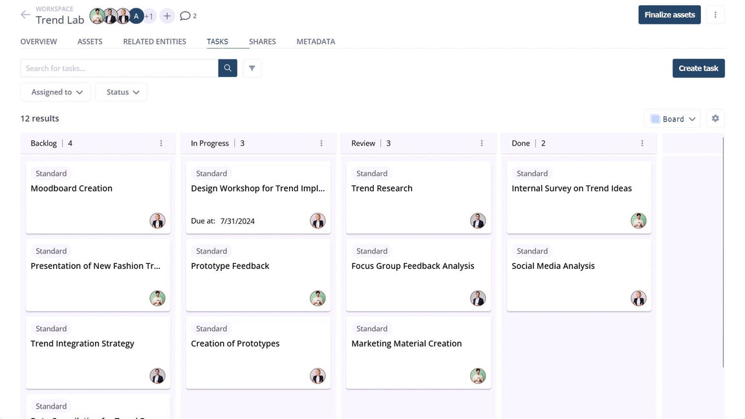
Task: Switch to the Metadata tab
Action: [x=316, y=41]
